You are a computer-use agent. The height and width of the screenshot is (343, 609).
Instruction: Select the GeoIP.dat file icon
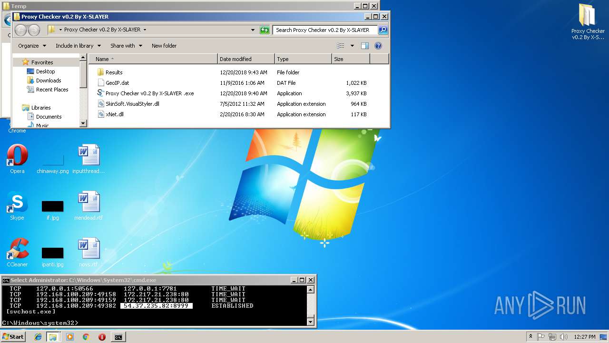100,83
